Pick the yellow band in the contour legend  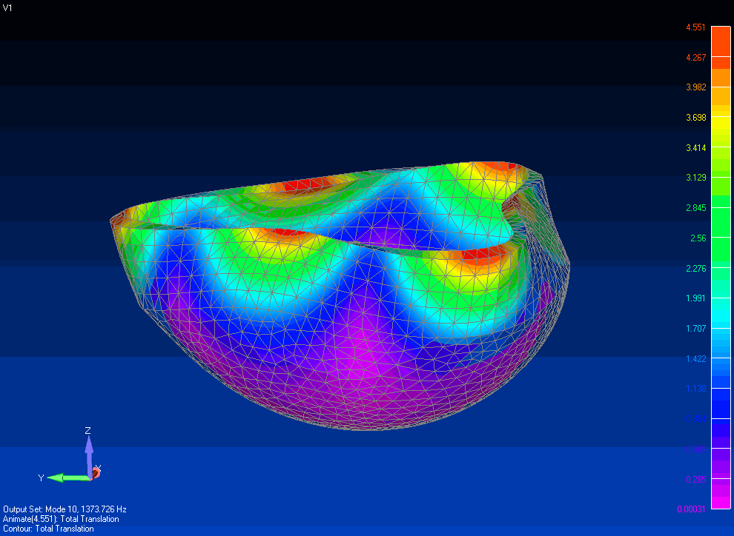pyautogui.click(x=721, y=126)
